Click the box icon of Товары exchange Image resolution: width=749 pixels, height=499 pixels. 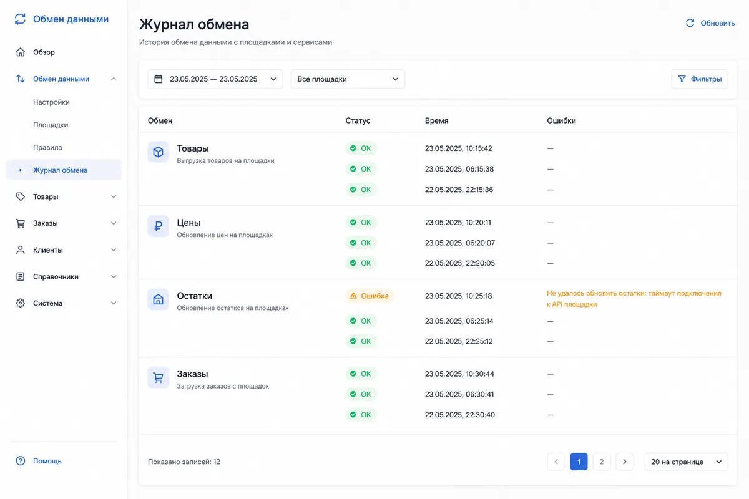coord(159,152)
